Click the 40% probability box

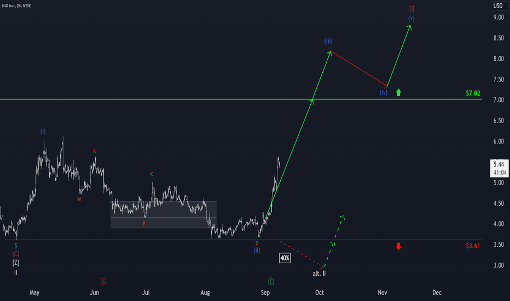(285, 258)
